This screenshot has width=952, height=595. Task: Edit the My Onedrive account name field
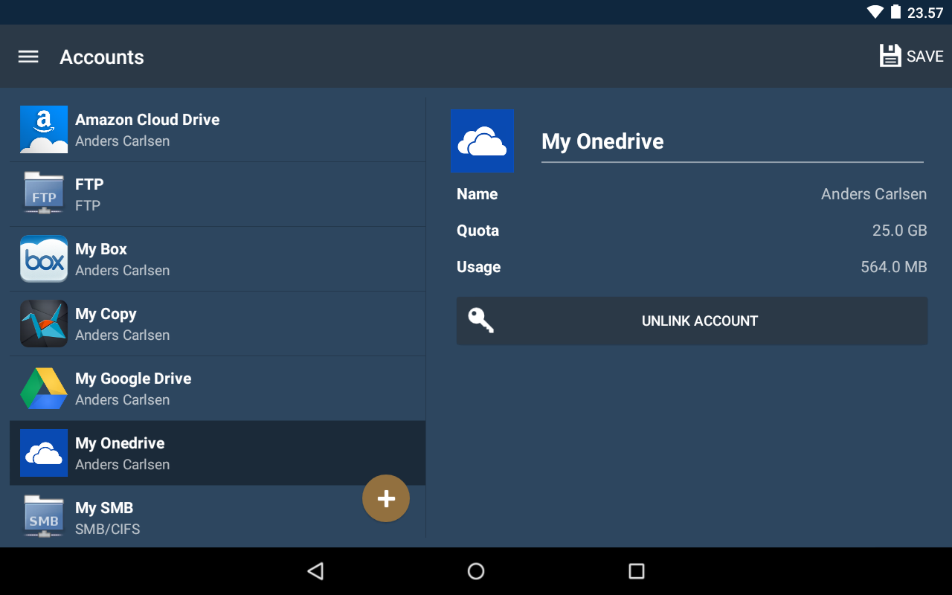(x=733, y=141)
